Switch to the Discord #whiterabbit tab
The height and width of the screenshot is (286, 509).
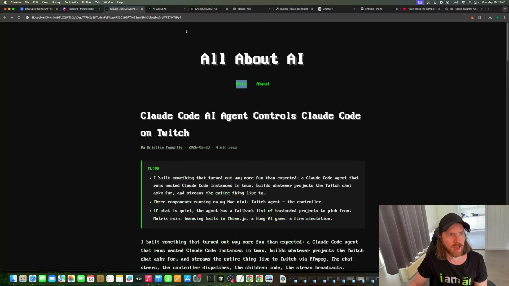click(x=81, y=9)
